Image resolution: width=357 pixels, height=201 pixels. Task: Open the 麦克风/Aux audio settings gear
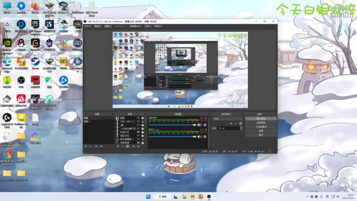pos(205,137)
